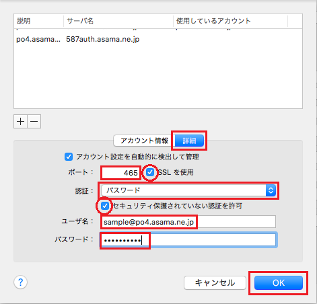Click the ポート field showing 465
This screenshot has width=317, height=304.
tap(120, 173)
